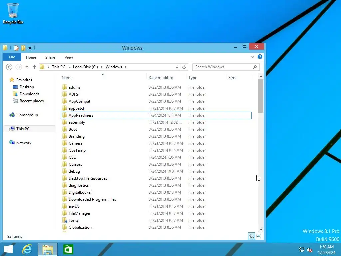
Task: Open the Recycle Bin desktop icon
Action: (13, 13)
